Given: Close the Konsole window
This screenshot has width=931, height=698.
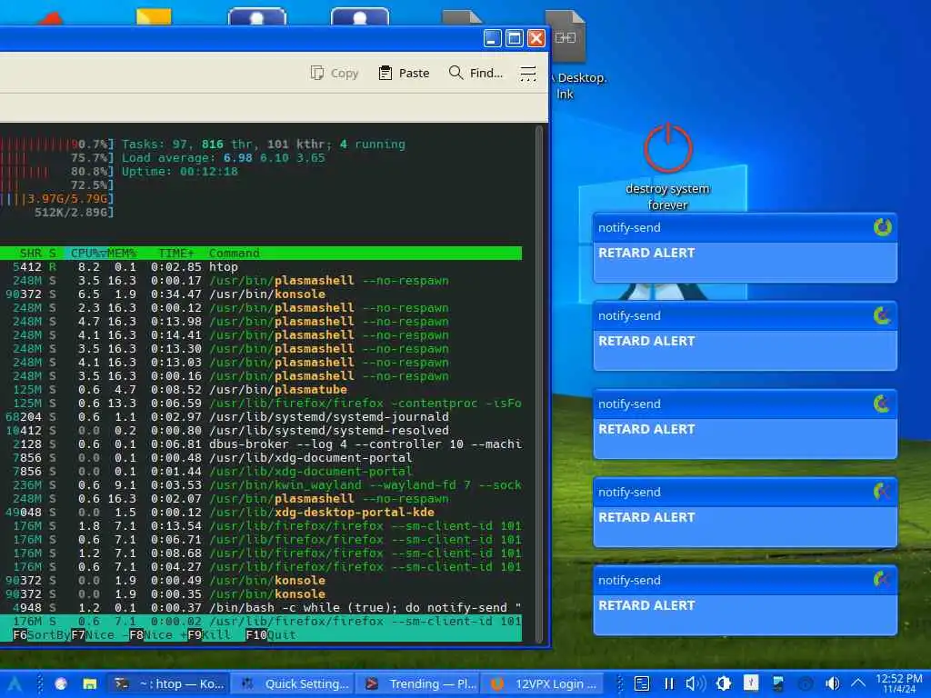Looking at the screenshot, I should click(x=536, y=38).
